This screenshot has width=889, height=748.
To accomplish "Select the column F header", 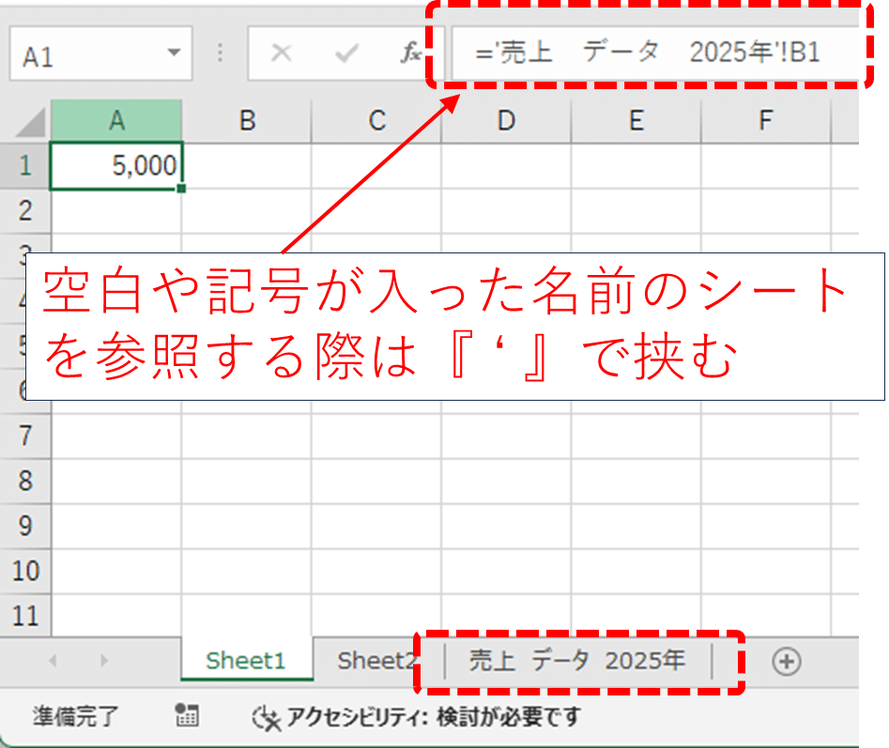I will [765, 120].
